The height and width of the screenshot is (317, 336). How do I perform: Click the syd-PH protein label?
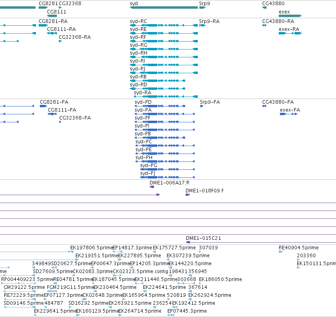tap(144, 158)
